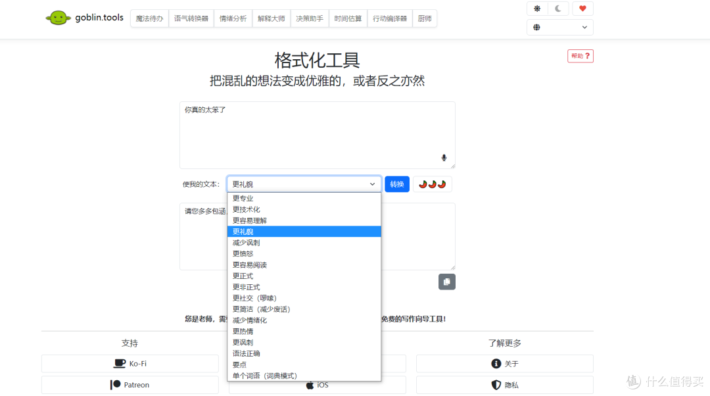The height and width of the screenshot is (396, 710).
Task: Open the Patreon support link
Action: tap(130, 385)
